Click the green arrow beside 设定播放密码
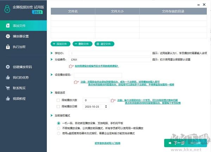This screenshot has height=152, width=211. click(52, 75)
